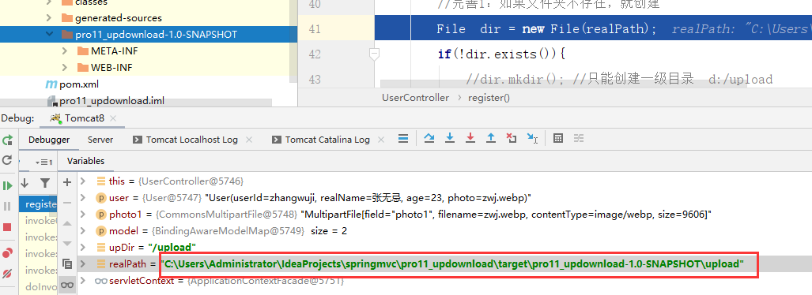The width and height of the screenshot is (812, 295).
Task: Open the thread selector dropdown
Action: 44,162
